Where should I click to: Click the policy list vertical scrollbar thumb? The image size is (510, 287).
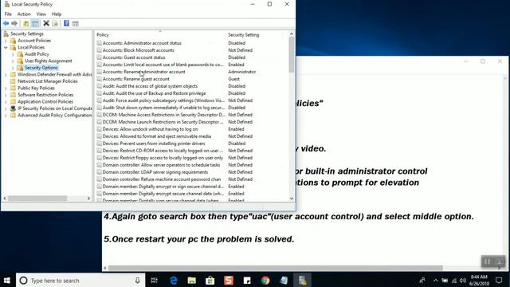click(292, 54)
